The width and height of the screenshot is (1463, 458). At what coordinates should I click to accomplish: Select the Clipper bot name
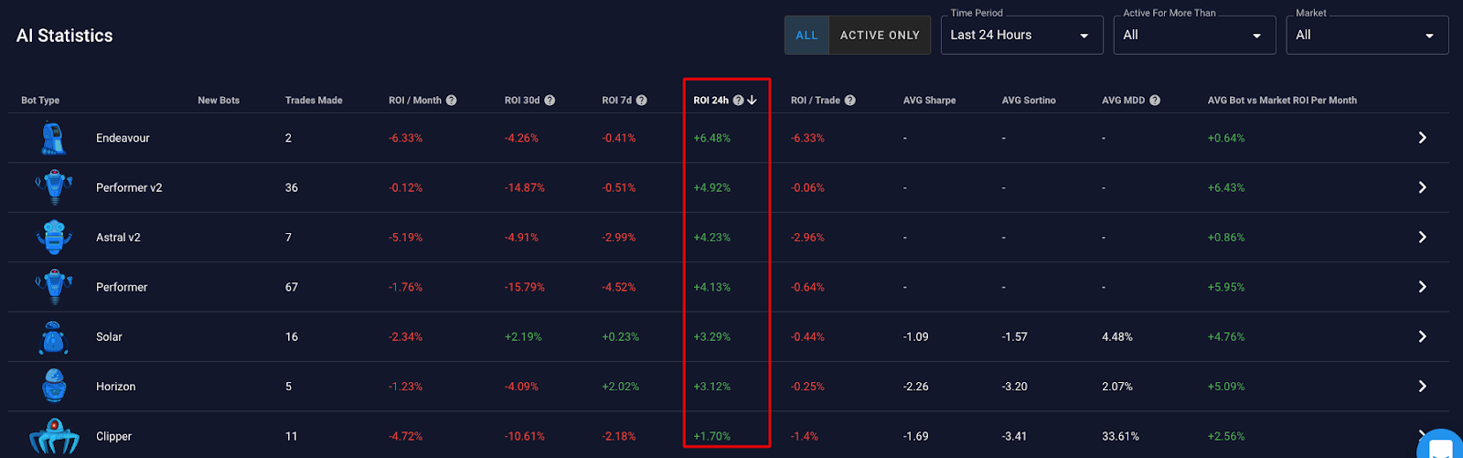pos(113,436)
